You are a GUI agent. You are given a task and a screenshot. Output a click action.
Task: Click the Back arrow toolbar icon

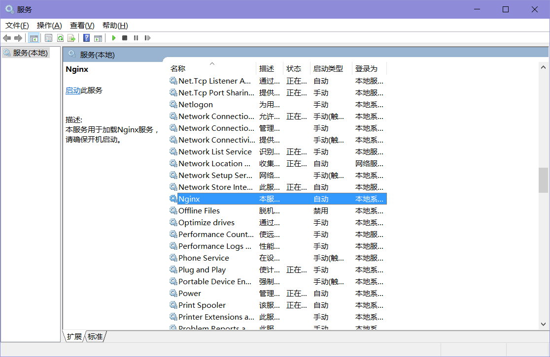coord(7,38)
